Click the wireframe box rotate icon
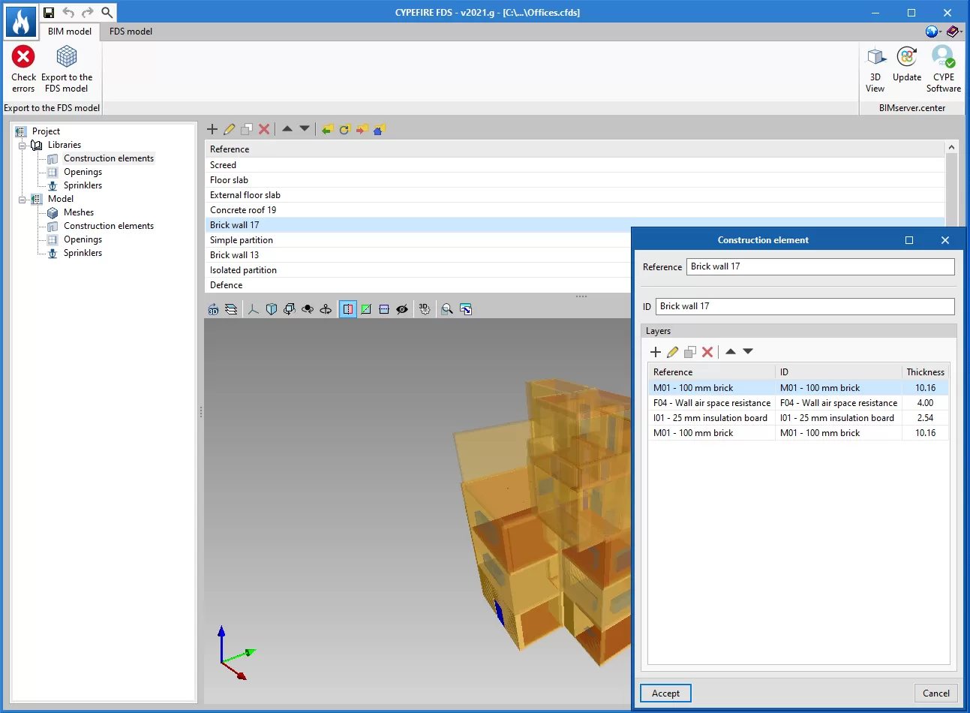Screen dimensions: 970x713 pyautogui.click(x=290, y=309)
